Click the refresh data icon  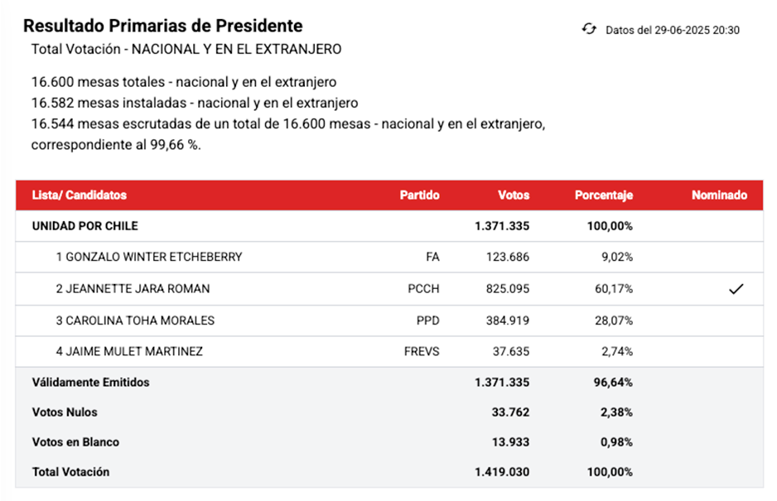click(589, 30)
